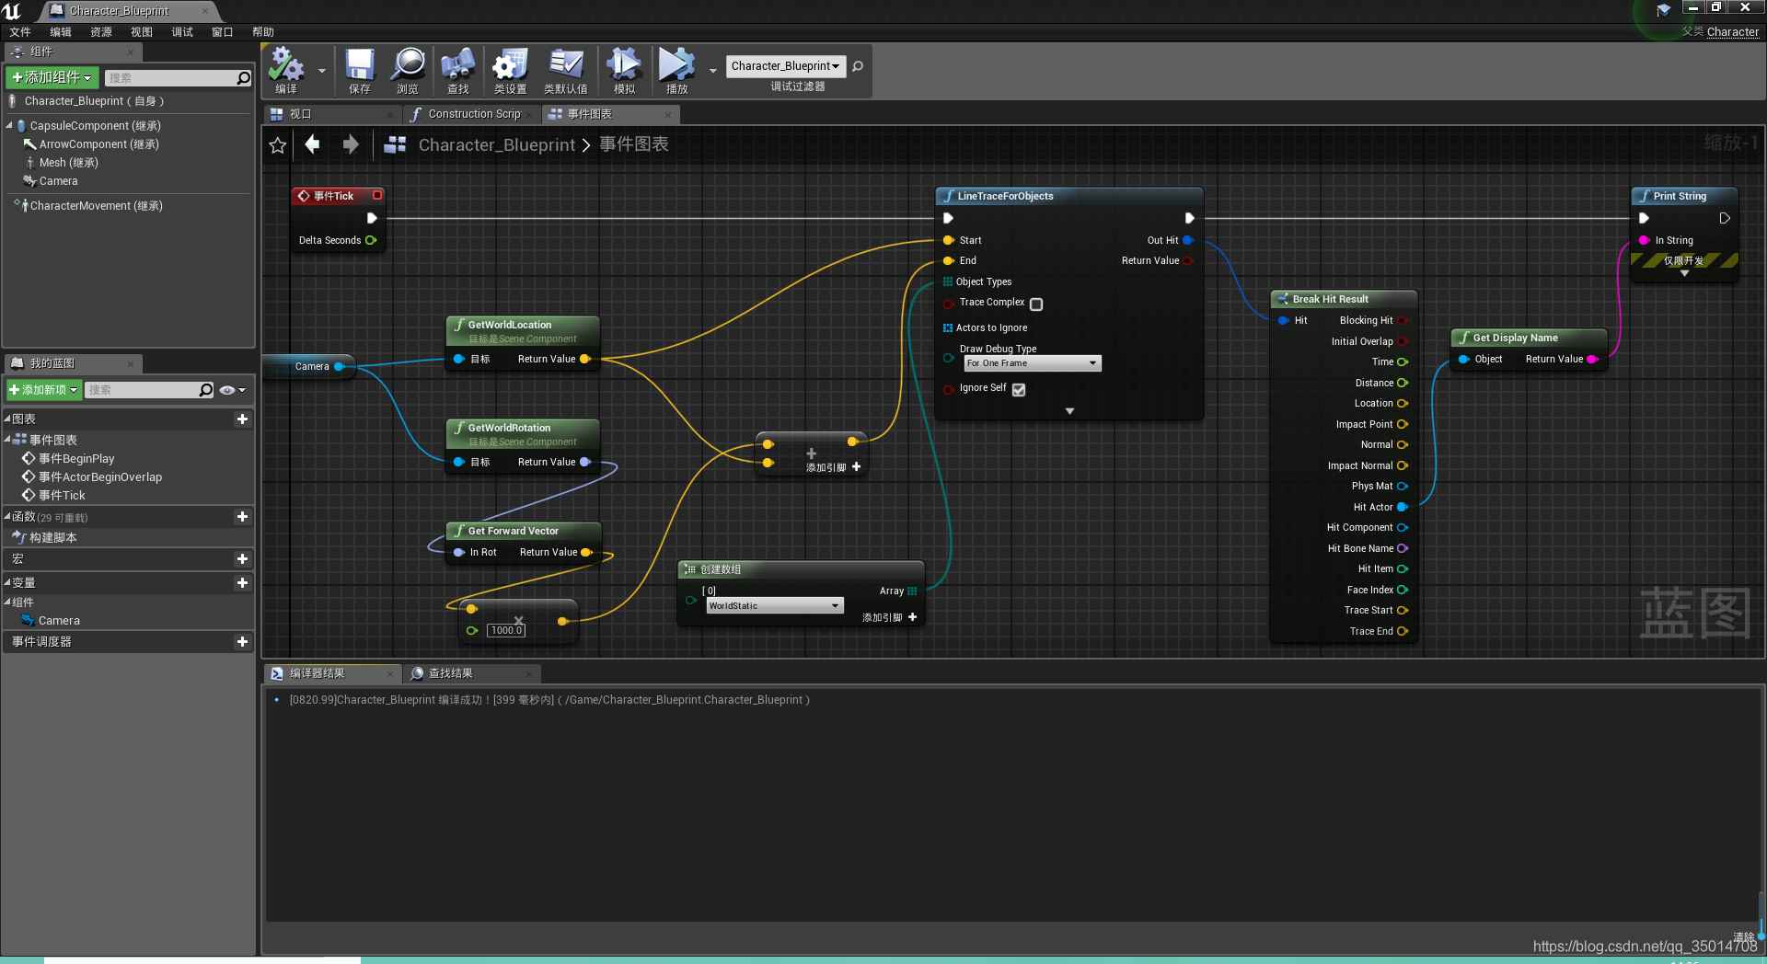The image size is (1767, 964).
Task: Open the Character_Blueprint debug filter dropdown
Action: pos(785,65)
